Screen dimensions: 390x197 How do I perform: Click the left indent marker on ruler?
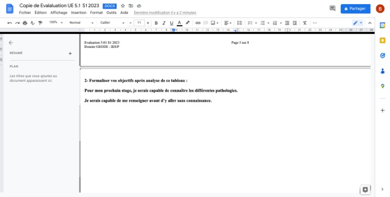174,30
